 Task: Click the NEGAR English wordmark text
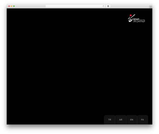[136, 19]
